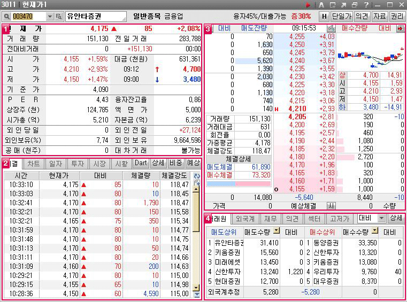Image resolution: width=407 pixels, height=302 pixels.
Task: Select bid price 4,205 in order book
Action: click(x=297, y=117)
